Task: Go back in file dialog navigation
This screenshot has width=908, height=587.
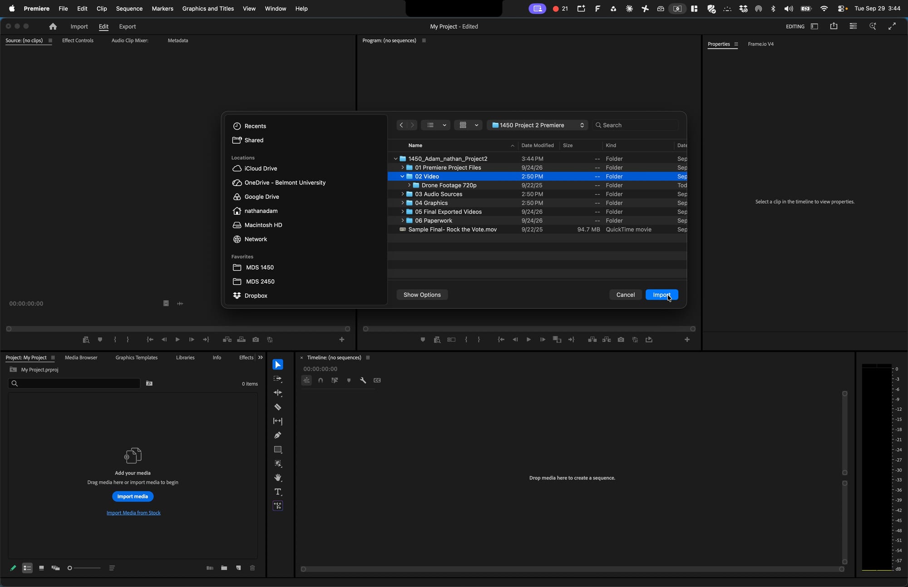Action: tap(401, 125)
